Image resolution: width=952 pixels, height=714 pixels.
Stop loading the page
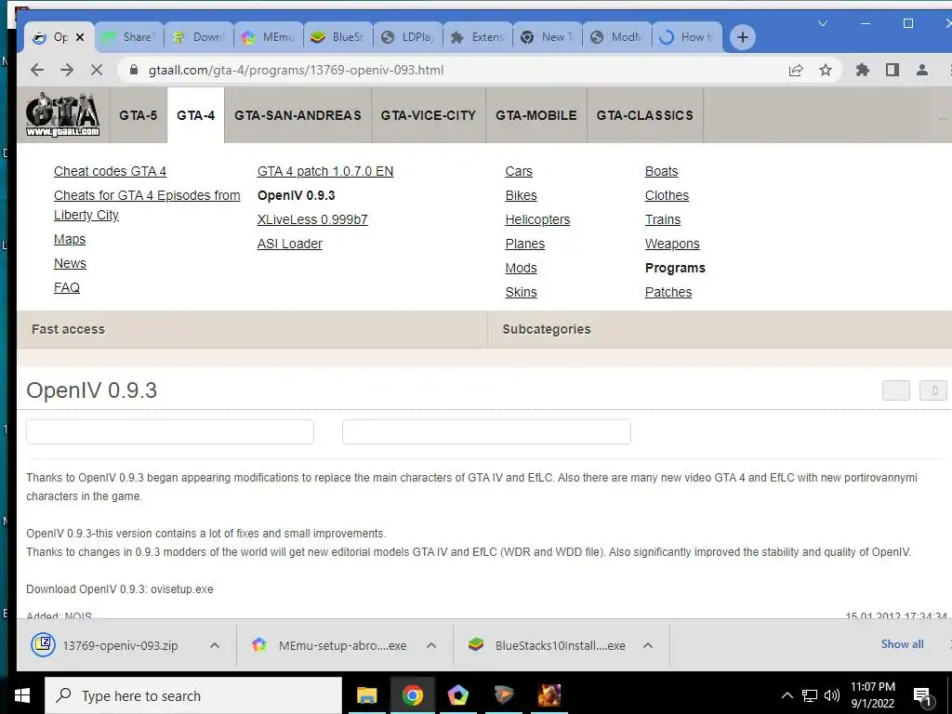(x=97, y=70)
